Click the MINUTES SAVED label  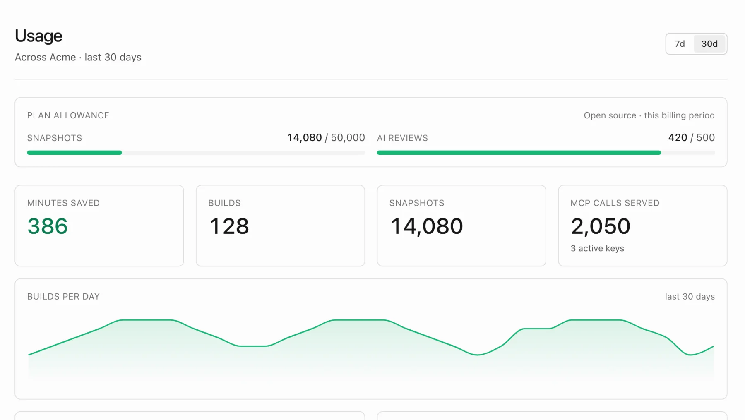click(63, 203)
